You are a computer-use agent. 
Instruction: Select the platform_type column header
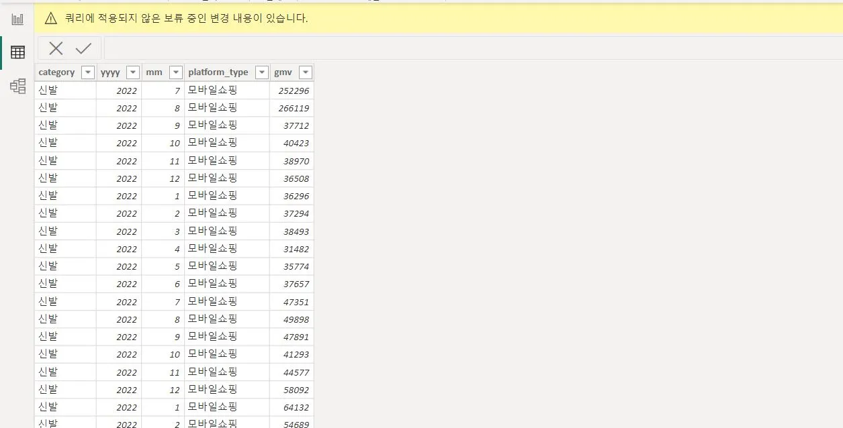click(227, 72)
